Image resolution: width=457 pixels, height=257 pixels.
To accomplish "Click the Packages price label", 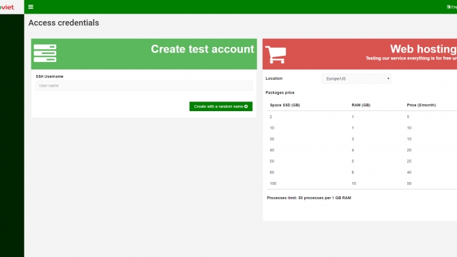I will (280, 92).
